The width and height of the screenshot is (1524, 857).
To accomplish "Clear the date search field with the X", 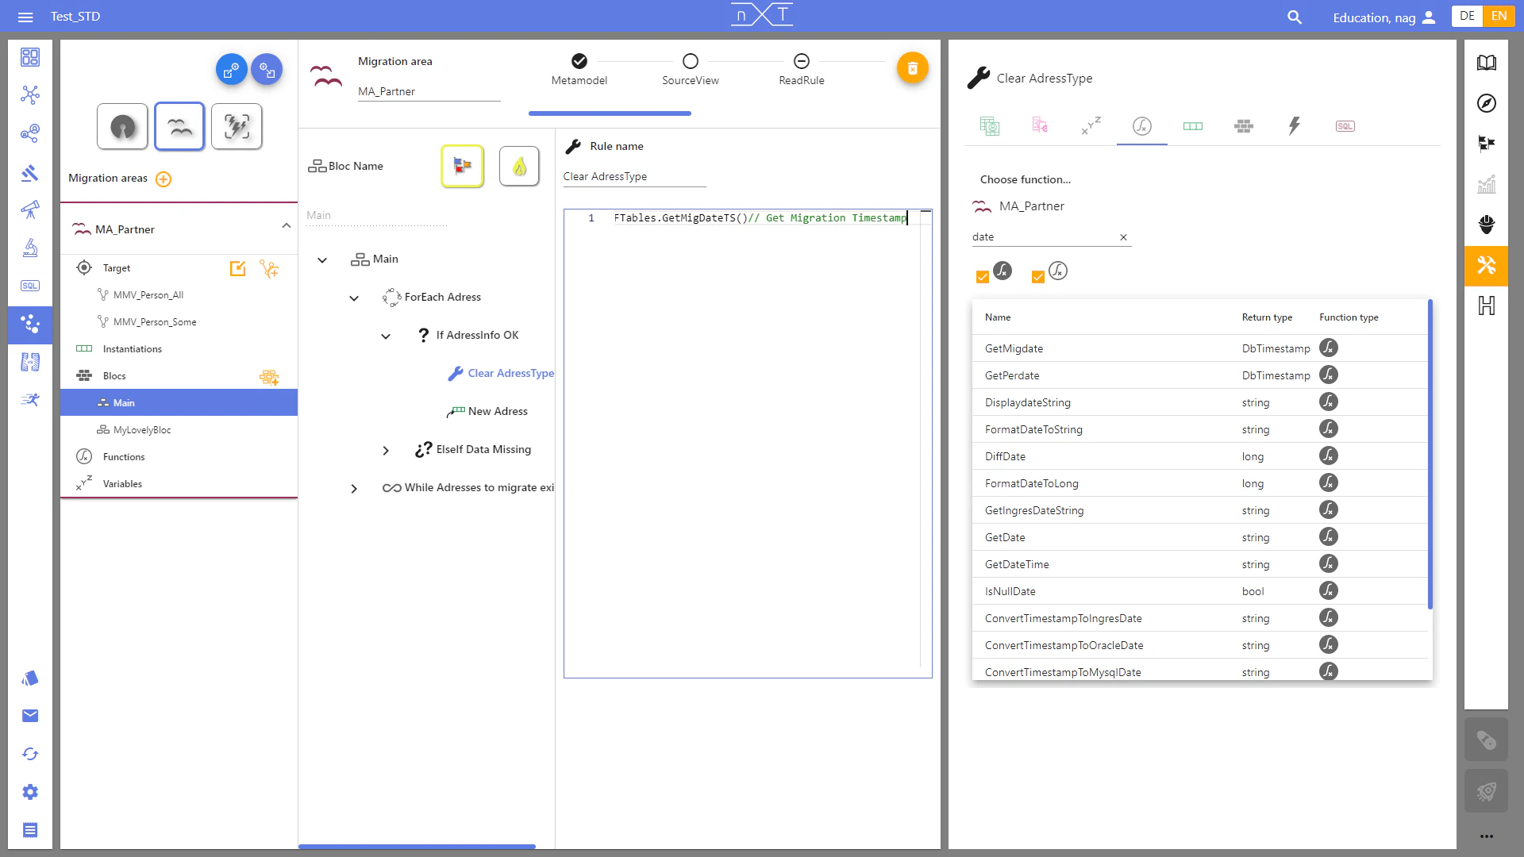I will point(1124,237).
